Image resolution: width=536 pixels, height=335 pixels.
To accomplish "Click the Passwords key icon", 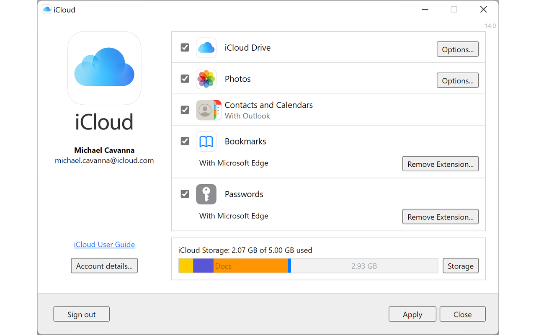I will click(x=206, y=194).
